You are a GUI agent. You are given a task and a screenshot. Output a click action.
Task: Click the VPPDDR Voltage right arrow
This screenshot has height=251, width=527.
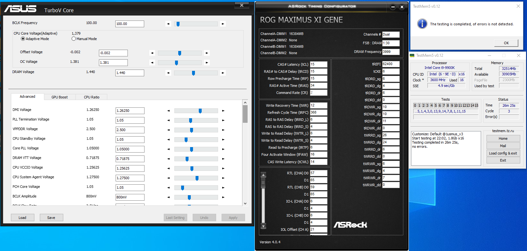223,130
